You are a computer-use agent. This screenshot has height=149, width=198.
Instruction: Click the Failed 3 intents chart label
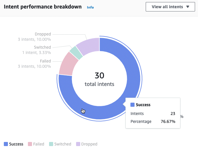coord(34,64)
